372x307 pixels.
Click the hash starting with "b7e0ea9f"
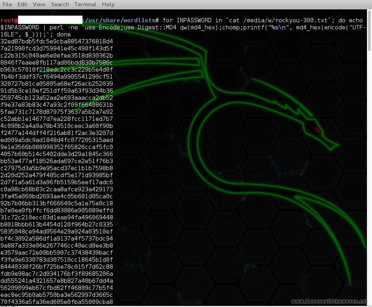pos(57,210)
